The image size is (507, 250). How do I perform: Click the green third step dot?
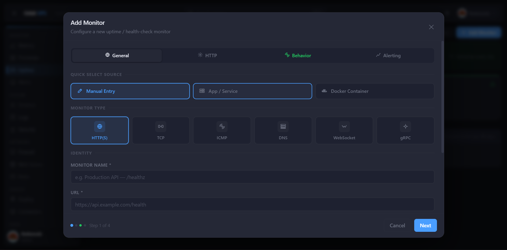point(81,225)
